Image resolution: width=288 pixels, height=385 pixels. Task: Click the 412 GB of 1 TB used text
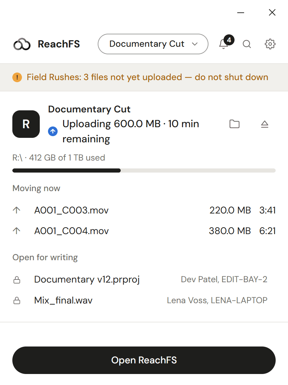59,158
